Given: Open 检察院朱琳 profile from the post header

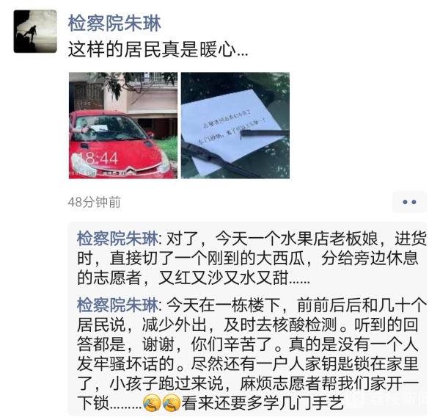Looking at the screenshot, I should coord(114,23).
